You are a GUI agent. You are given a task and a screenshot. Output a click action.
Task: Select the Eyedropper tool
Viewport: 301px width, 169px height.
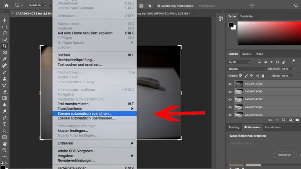tap(5, 59)
